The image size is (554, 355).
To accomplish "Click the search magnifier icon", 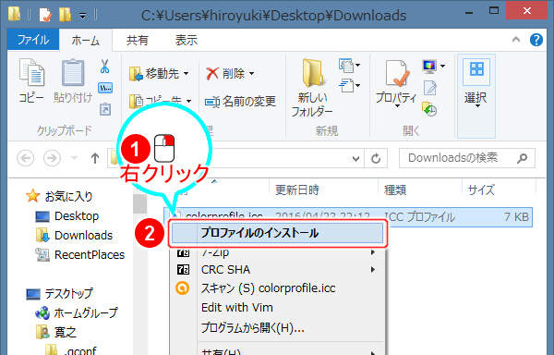I will click(523, 158).
